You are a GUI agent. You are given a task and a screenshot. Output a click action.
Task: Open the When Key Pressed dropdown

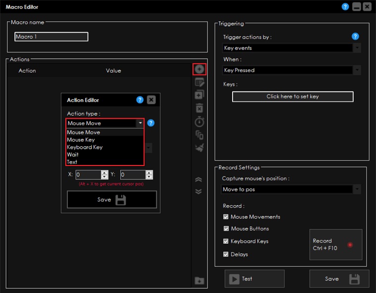click(291, 70)
